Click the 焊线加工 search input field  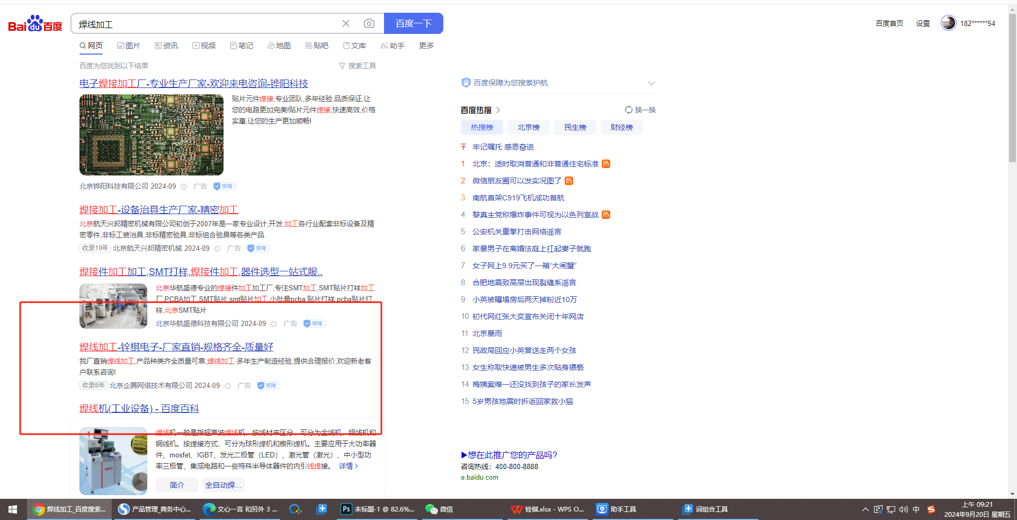click(x=207, y=24)
